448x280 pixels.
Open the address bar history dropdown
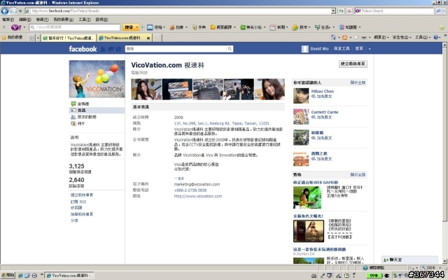(x=333, y=11)
